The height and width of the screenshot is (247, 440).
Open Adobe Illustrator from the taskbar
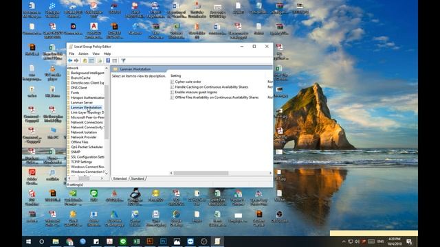click(x=150, y=242)
